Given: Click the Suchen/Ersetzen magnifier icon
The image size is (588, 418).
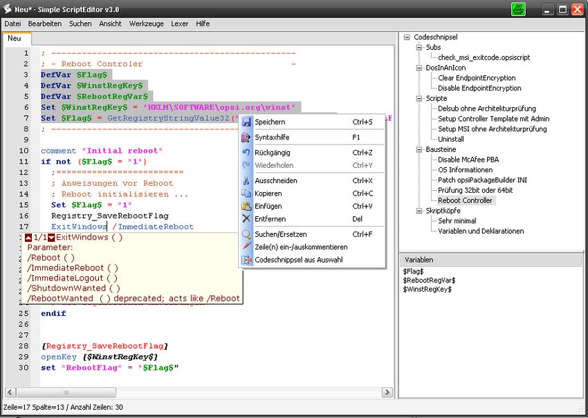Looking at the screenshot, I should click(246, 234).
